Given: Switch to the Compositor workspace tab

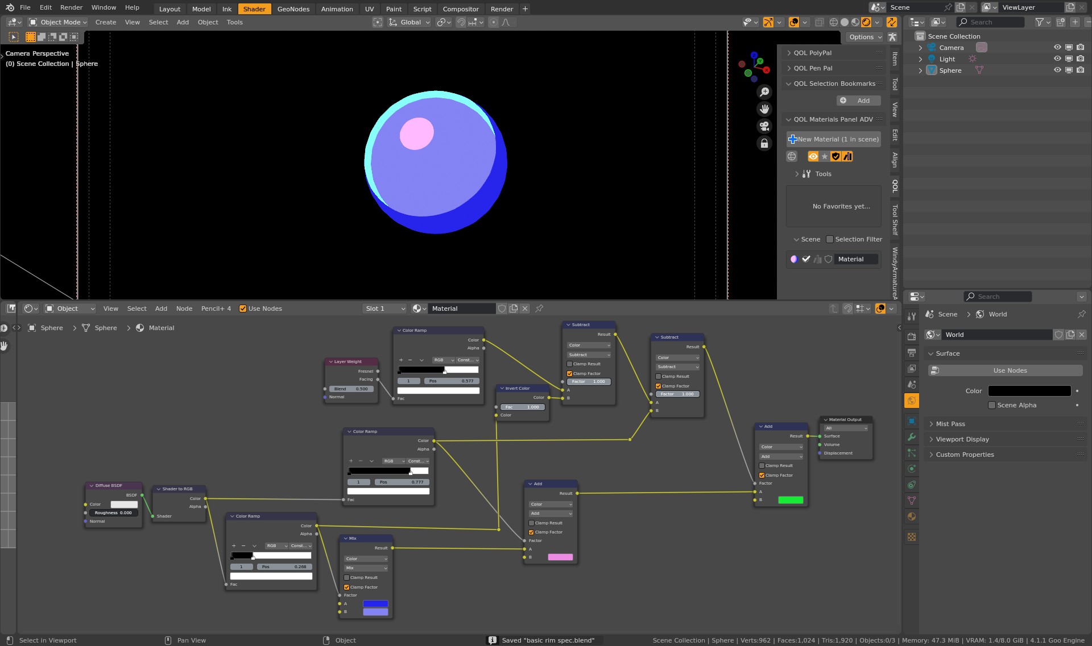Looking at the screenshot, I should (461, 9).
